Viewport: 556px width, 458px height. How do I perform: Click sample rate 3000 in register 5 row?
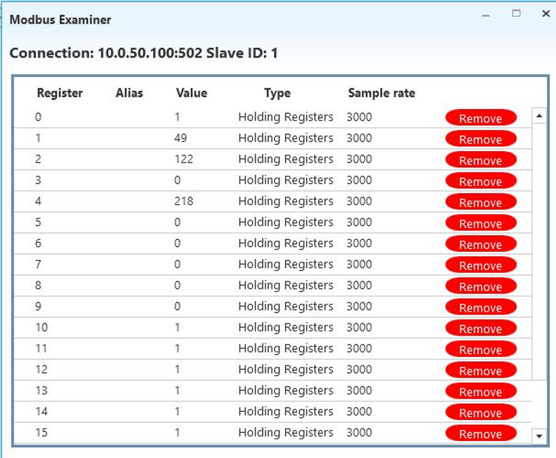click(359, 222)
